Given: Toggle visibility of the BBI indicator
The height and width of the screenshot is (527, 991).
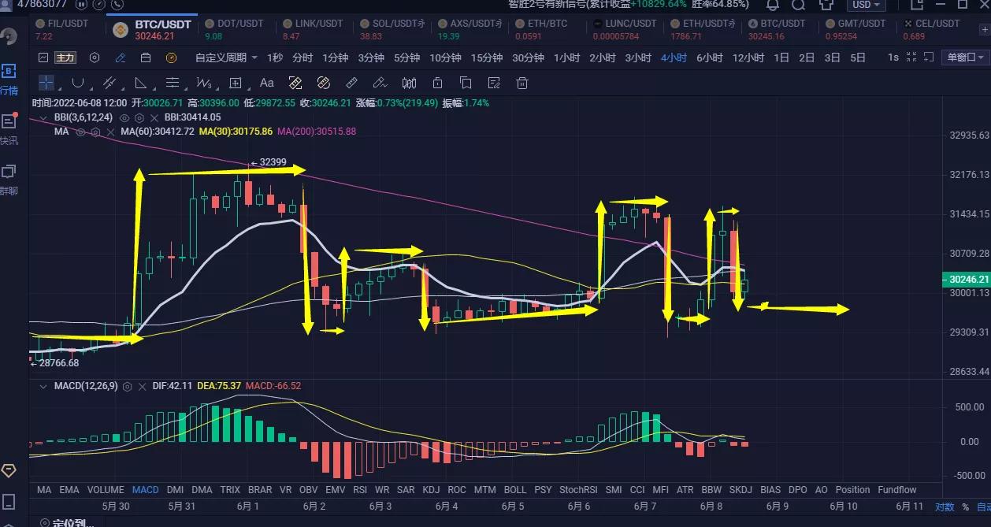Looking at the screenshot, I should pos(124,117).
